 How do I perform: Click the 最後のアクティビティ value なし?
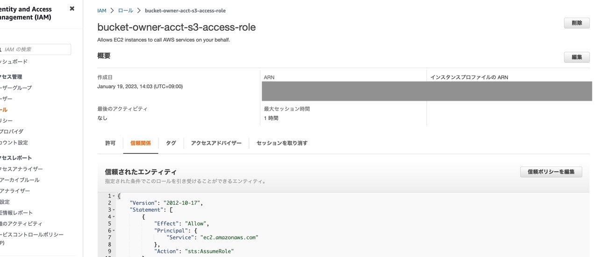click(102, 118)
